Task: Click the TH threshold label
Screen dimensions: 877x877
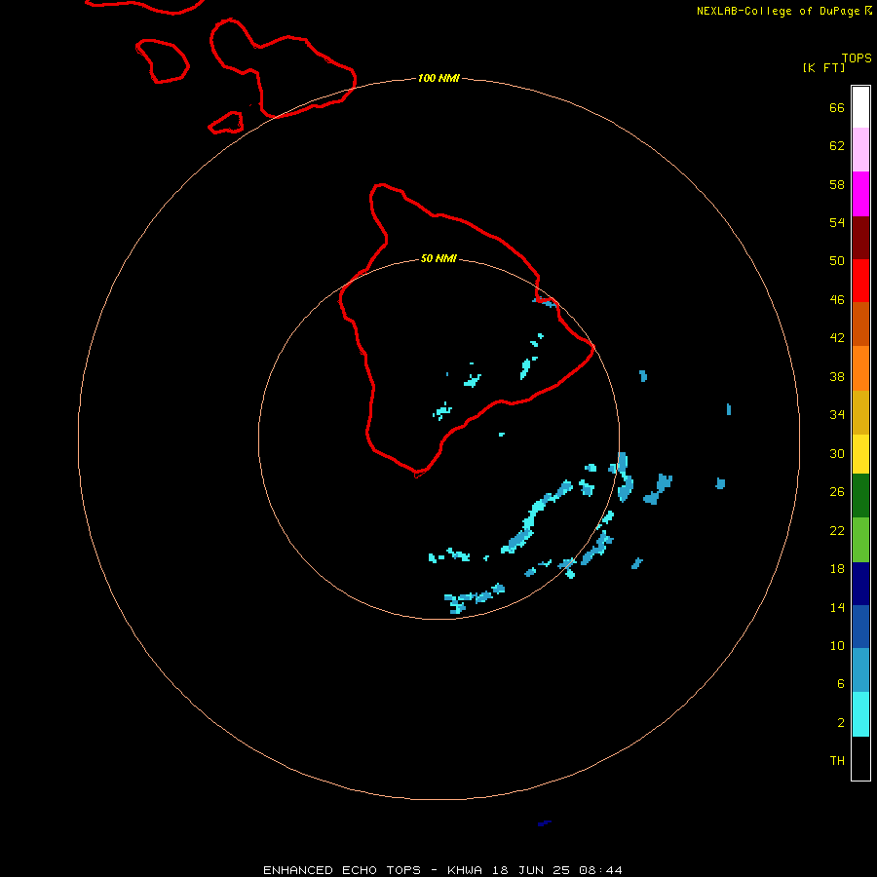Action: (837, 761)
